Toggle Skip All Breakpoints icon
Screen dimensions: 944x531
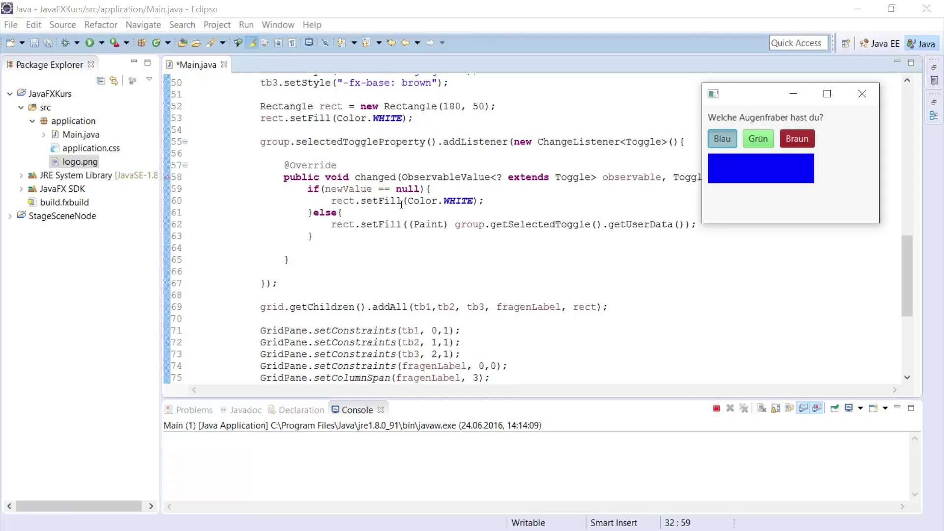[325, 43]
